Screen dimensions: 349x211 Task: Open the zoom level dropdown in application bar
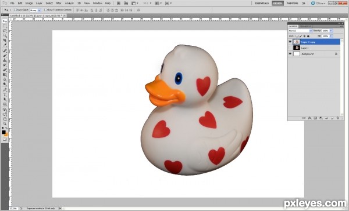click(147, 3)
